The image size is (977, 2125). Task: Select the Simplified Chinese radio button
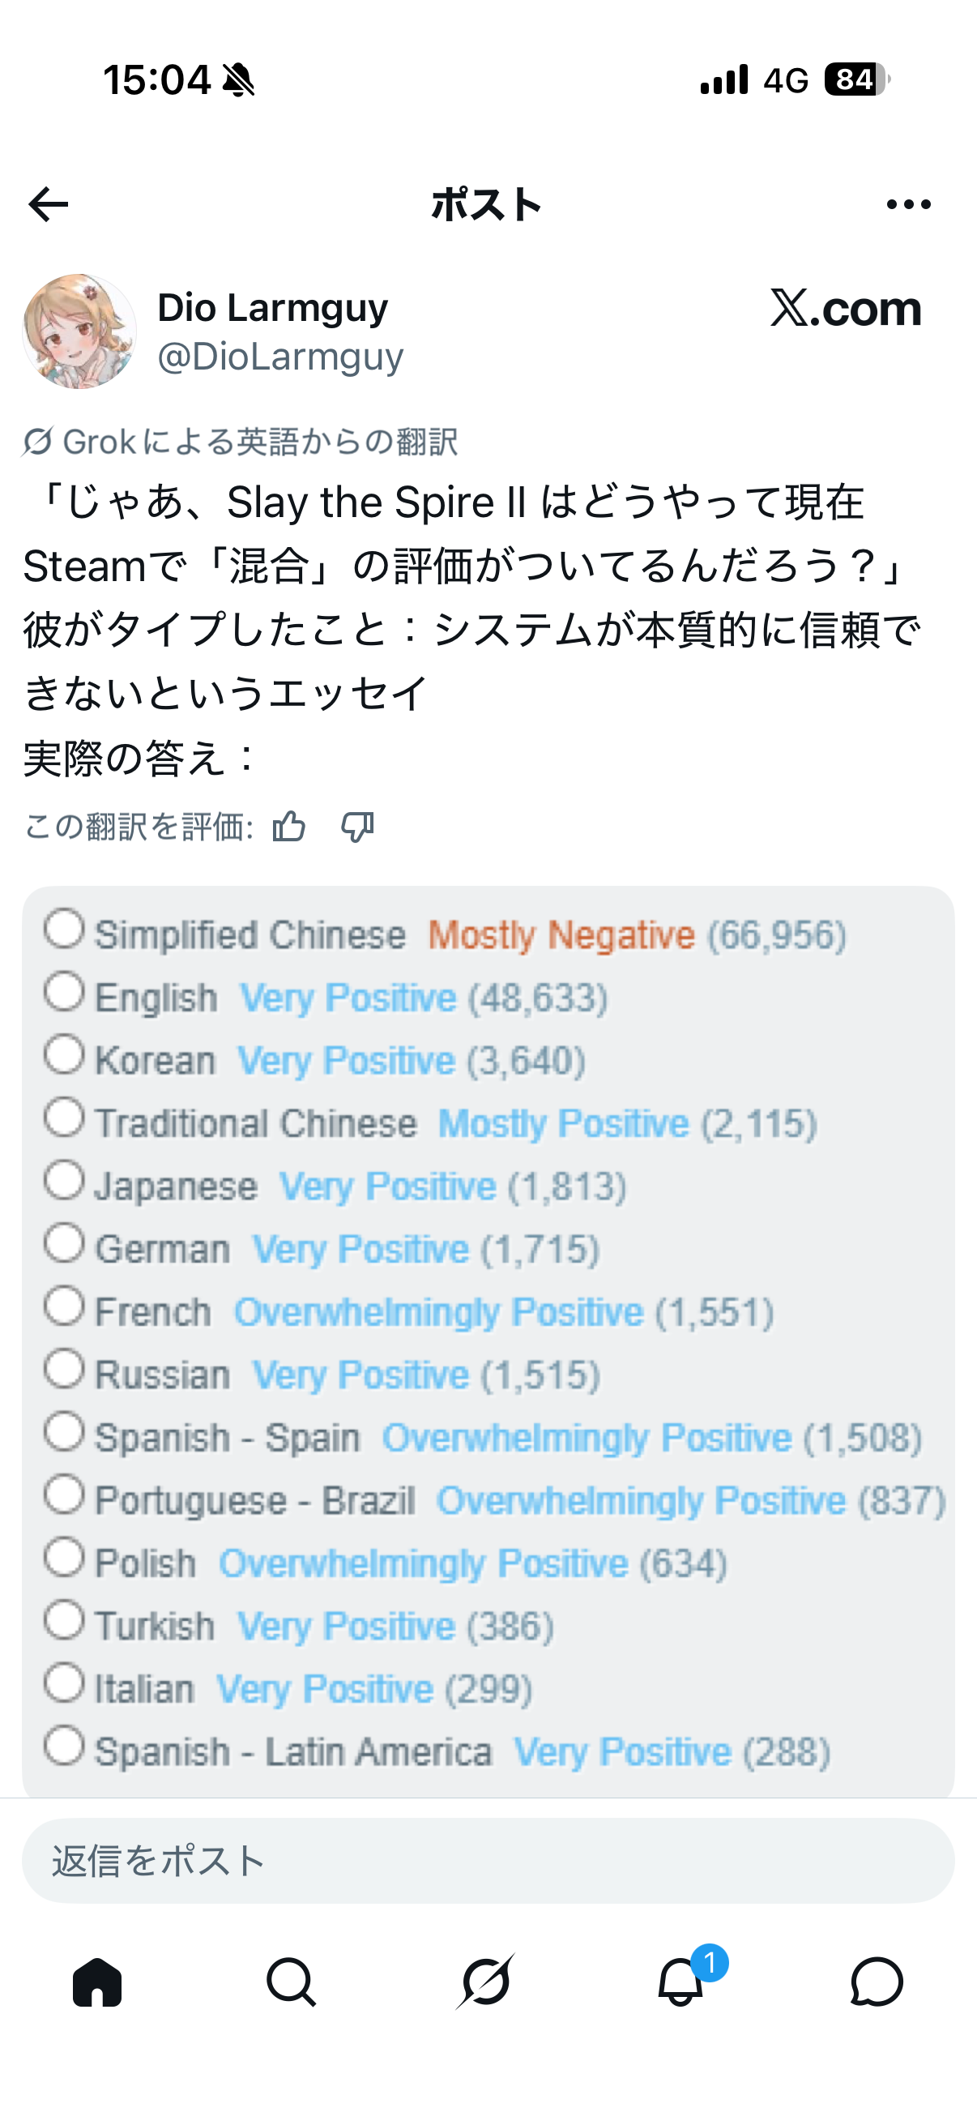coord(64,929)
